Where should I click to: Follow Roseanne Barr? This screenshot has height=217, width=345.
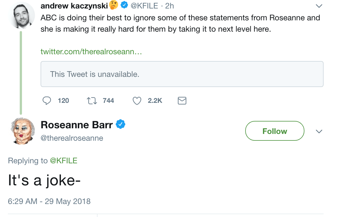click(275, 131)
